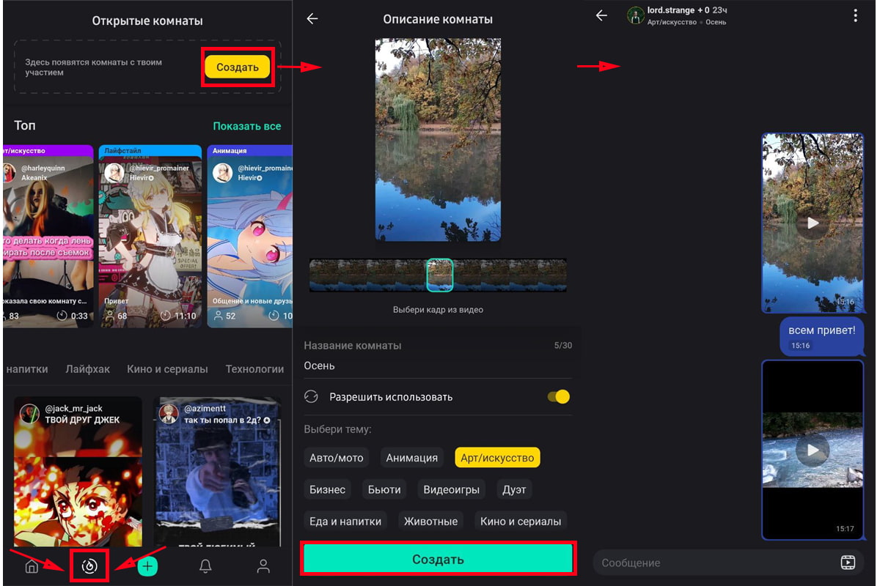
Task: Open the three-dot menu in chat header
Action: coord(855,16)
